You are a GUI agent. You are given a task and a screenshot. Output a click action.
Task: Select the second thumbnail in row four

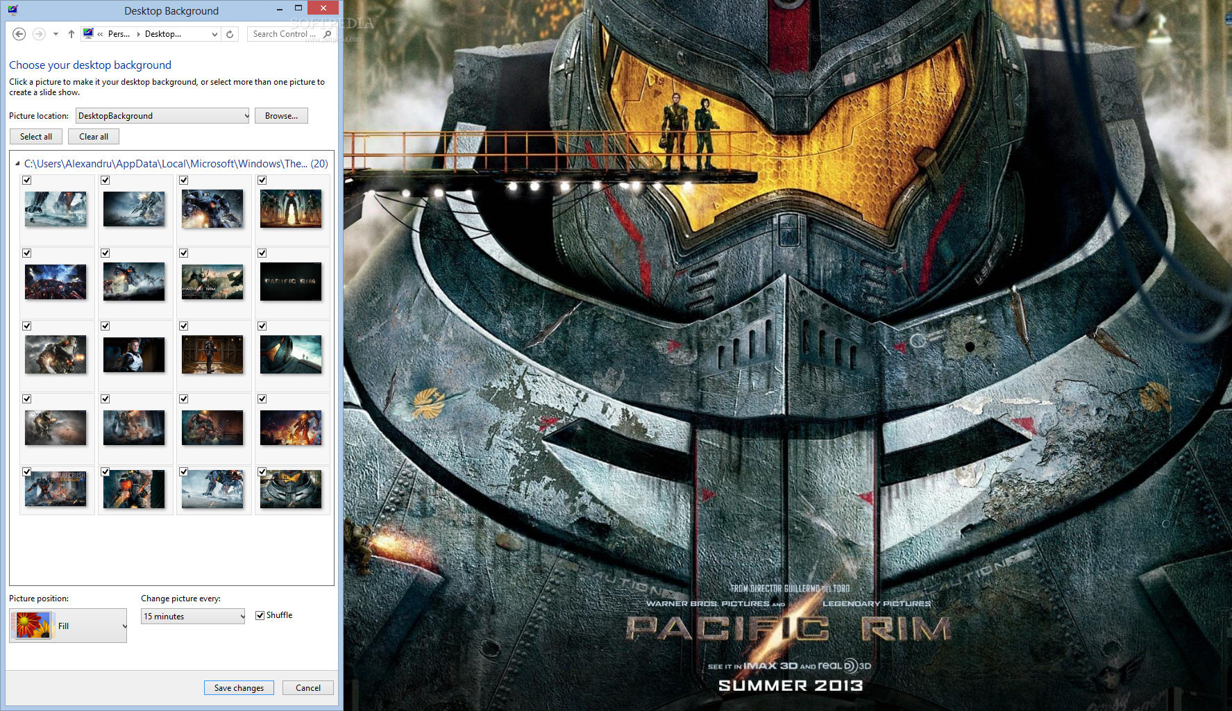134,428
